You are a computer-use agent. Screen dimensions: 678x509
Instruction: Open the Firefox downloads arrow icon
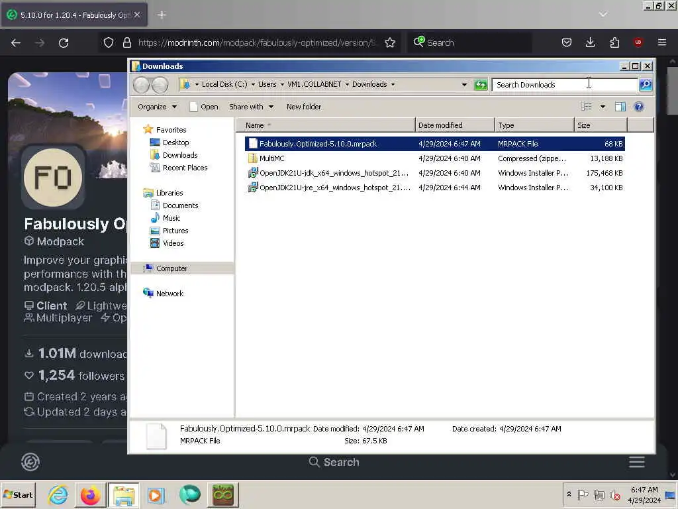tap(590, 42)
